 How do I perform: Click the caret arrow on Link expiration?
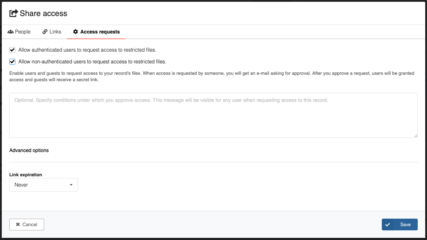click(x=71, y=185)
